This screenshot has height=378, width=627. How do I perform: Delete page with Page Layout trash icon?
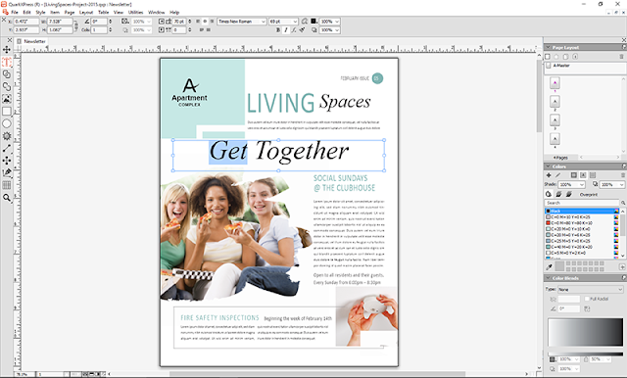click(x=621, y=57)
